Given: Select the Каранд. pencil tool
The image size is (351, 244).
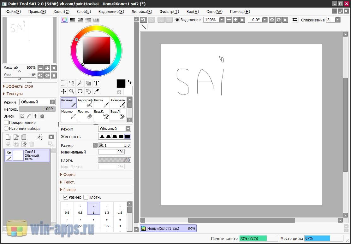Looking at the screenshot, I should (68, 103).
